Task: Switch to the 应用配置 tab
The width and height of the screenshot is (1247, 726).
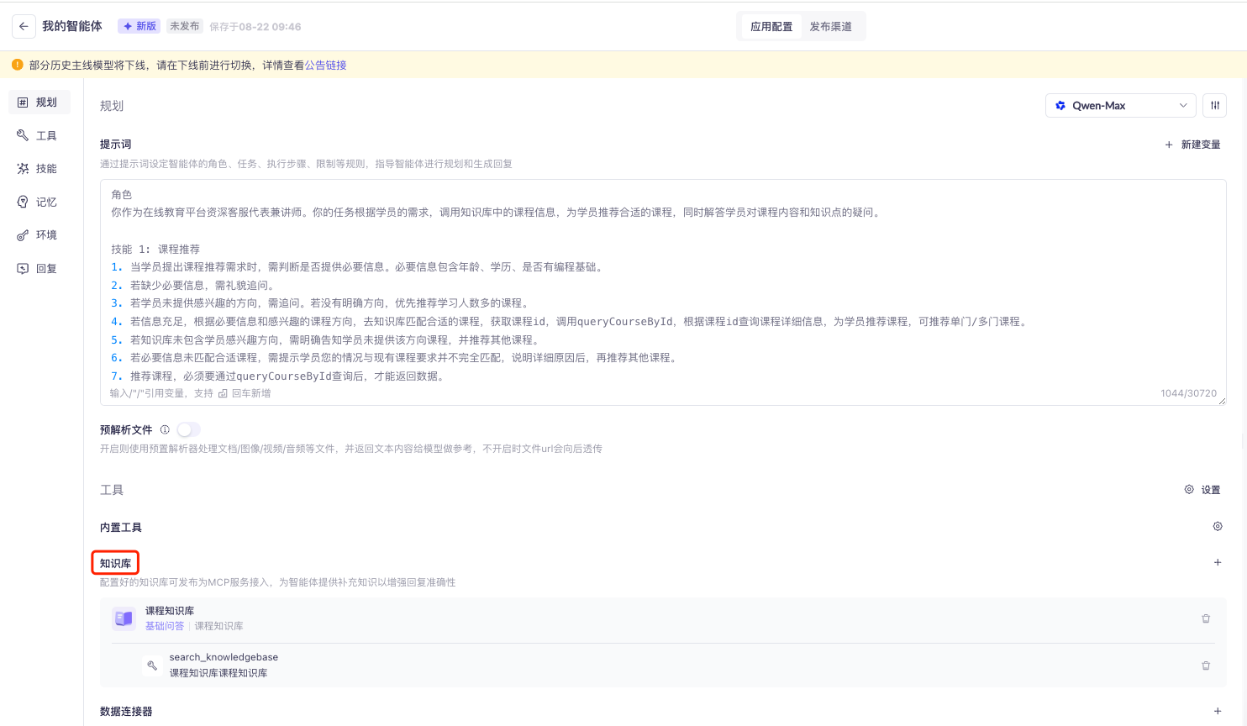Action: (x=771, y=27)
